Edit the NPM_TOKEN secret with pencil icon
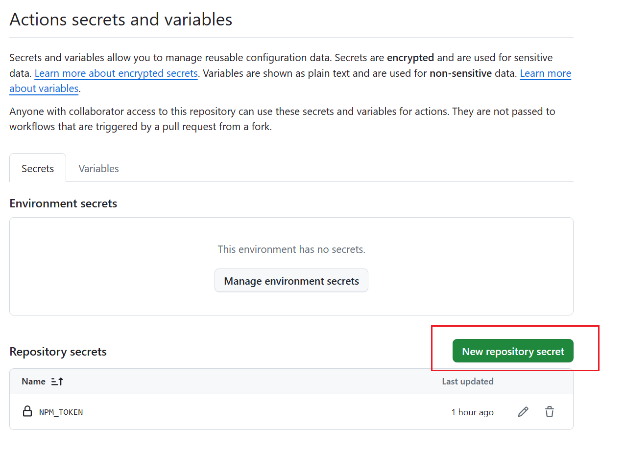Image resolution: width=625 pixels, height=449 pixels. (523, 412)
